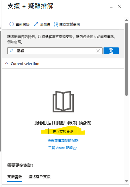The width and height of the screenshot is (130, 187).
Task: Click the 支援 + 疑難排解 panel title
Action: [30, 6]
